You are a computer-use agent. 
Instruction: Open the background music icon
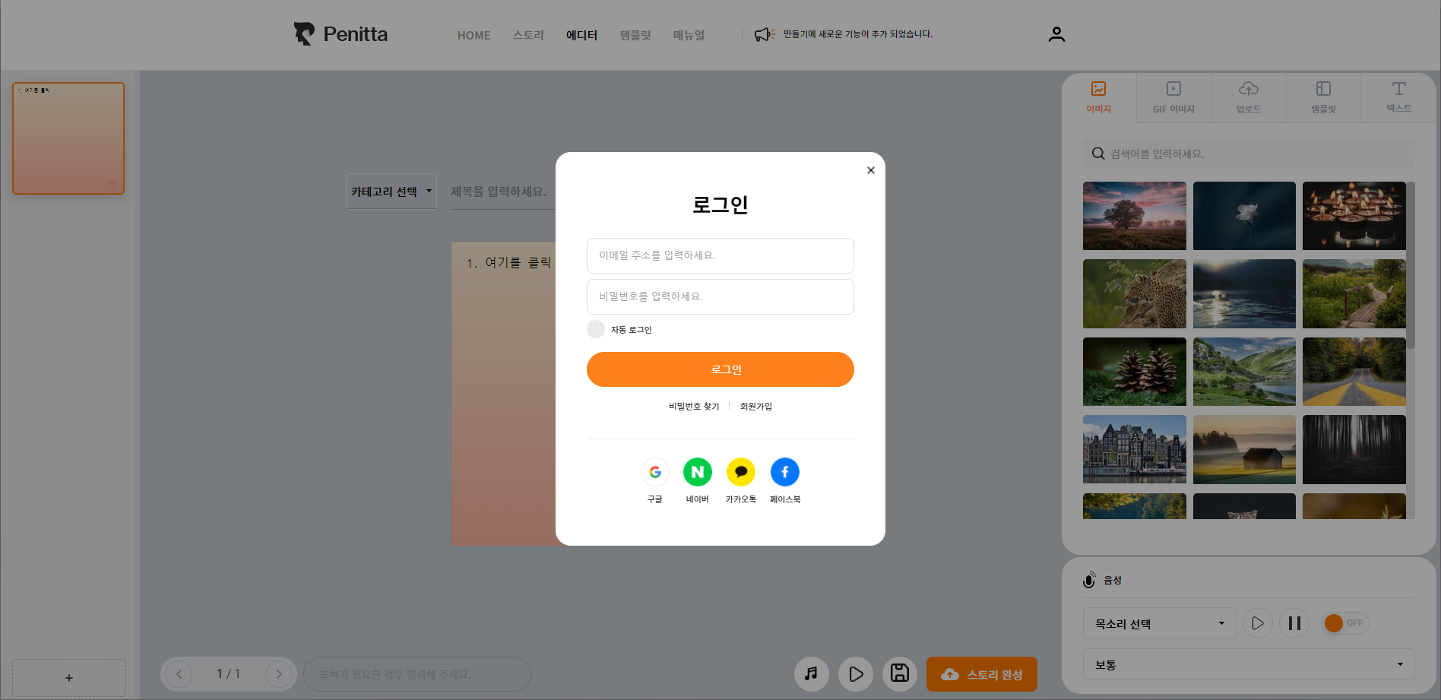(x=812, y=673)
